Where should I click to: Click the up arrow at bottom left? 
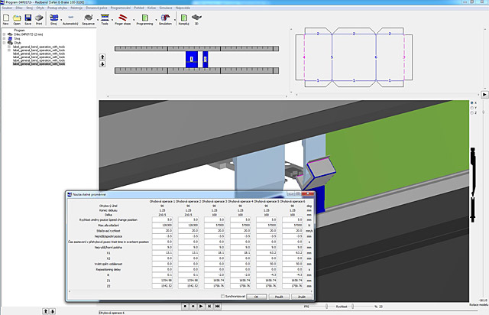[46, 311]
